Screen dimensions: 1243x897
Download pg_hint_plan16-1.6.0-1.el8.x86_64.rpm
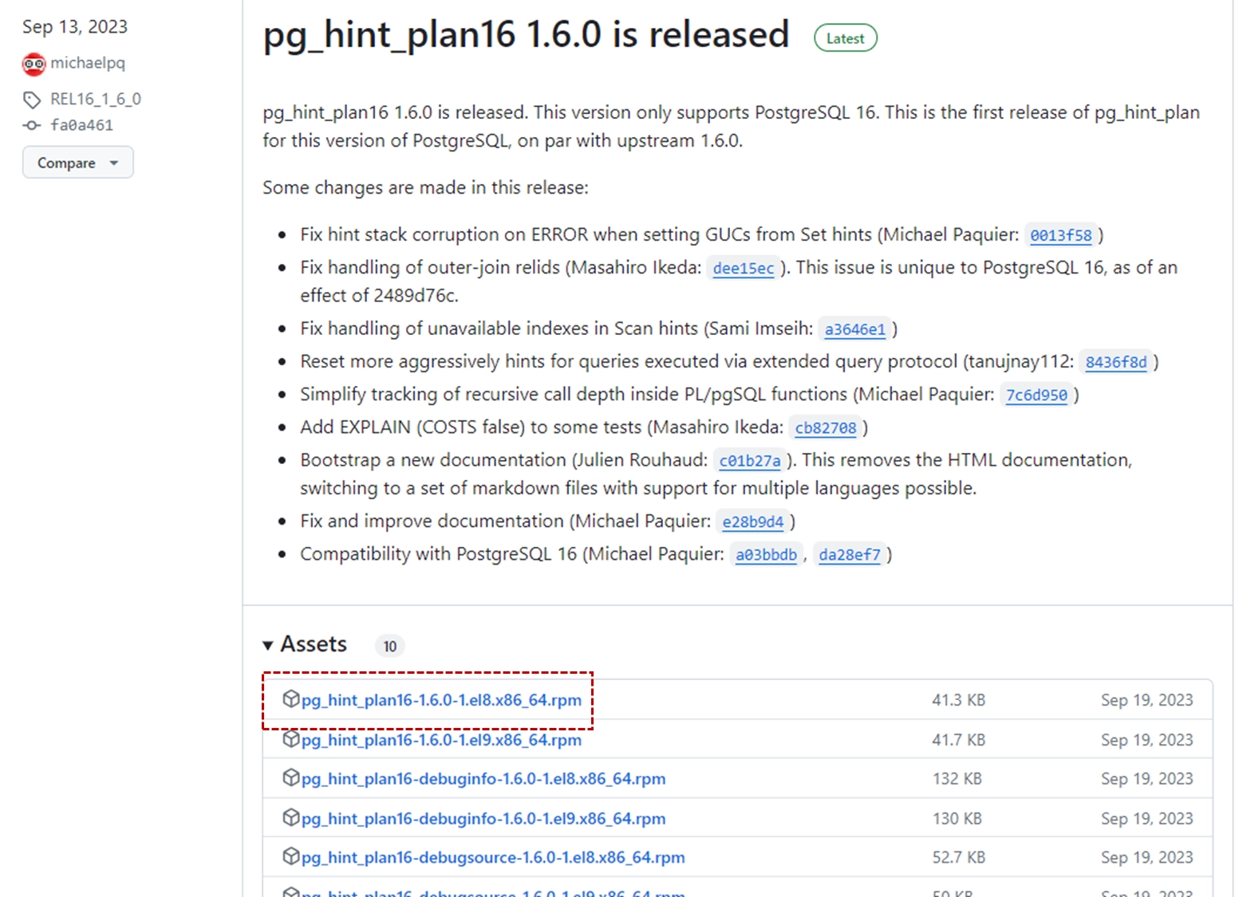(x=441, y=700)
